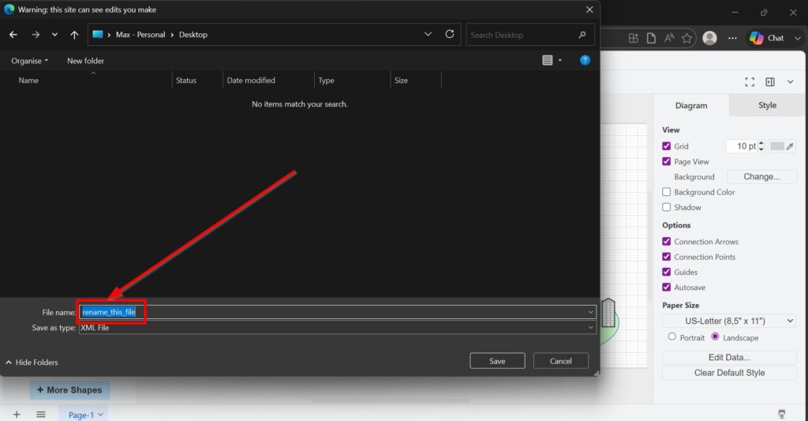This screenshot has height=421, width=808.
Task: Open Edge Settings and more menu
Action: [x=732, y=38]
